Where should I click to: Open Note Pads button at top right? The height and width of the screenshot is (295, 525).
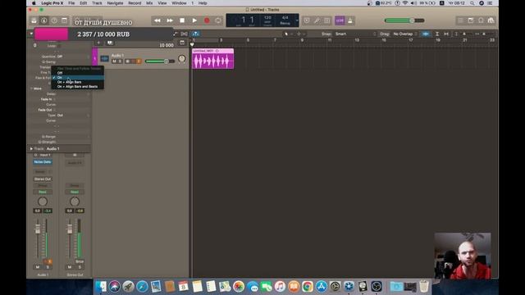471,20
